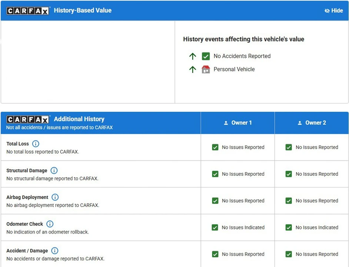Open the Total Loss info icon
This screenshot has width=349, height=267.
click(x=36, y=144)
